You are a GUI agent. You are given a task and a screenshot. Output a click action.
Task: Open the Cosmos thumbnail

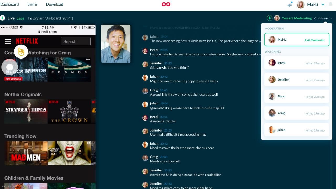point(69,70)
